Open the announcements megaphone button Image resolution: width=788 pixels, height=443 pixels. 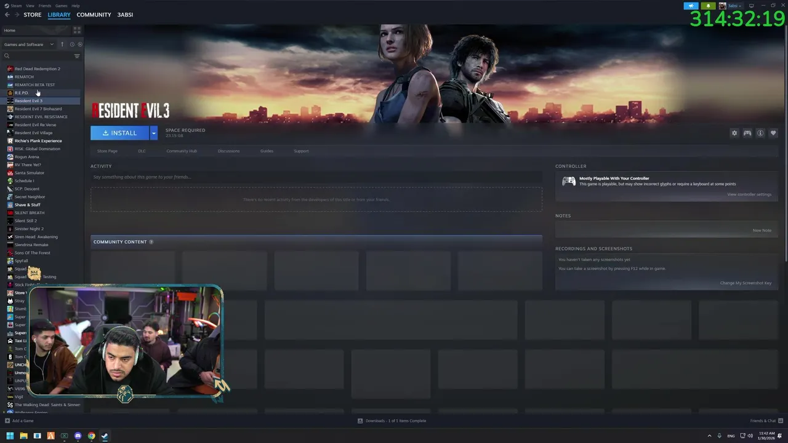(x=691, y=6)
